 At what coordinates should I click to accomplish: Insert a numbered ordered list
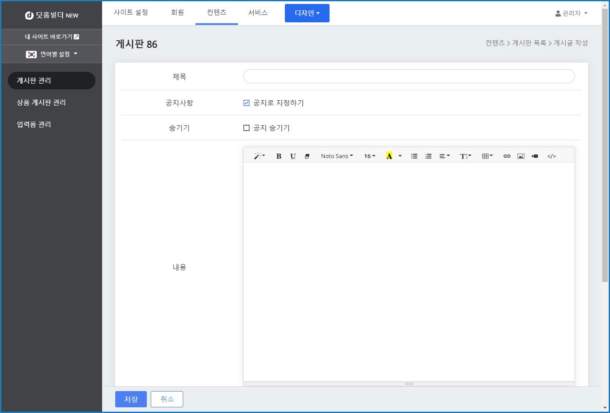click(x=428, y=156)
